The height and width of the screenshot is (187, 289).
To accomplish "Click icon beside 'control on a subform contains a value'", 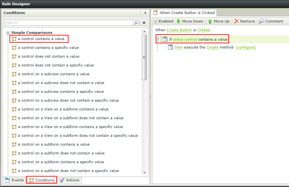I will (14, 144).
